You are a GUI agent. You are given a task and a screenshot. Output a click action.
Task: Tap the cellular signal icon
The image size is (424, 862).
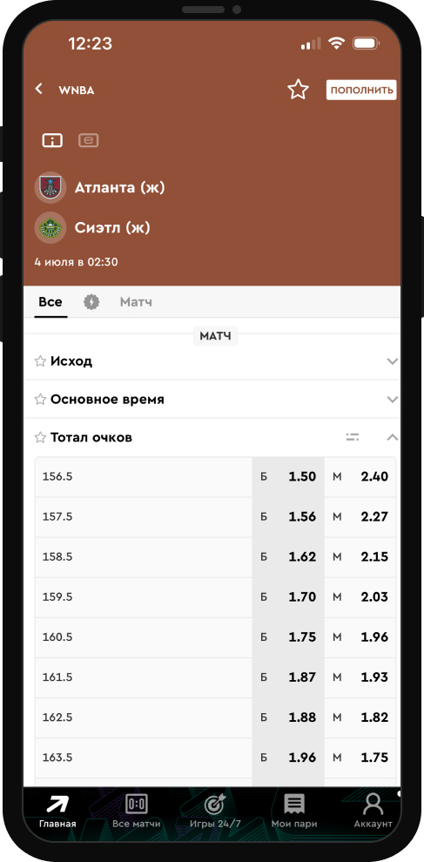[311, 44]
